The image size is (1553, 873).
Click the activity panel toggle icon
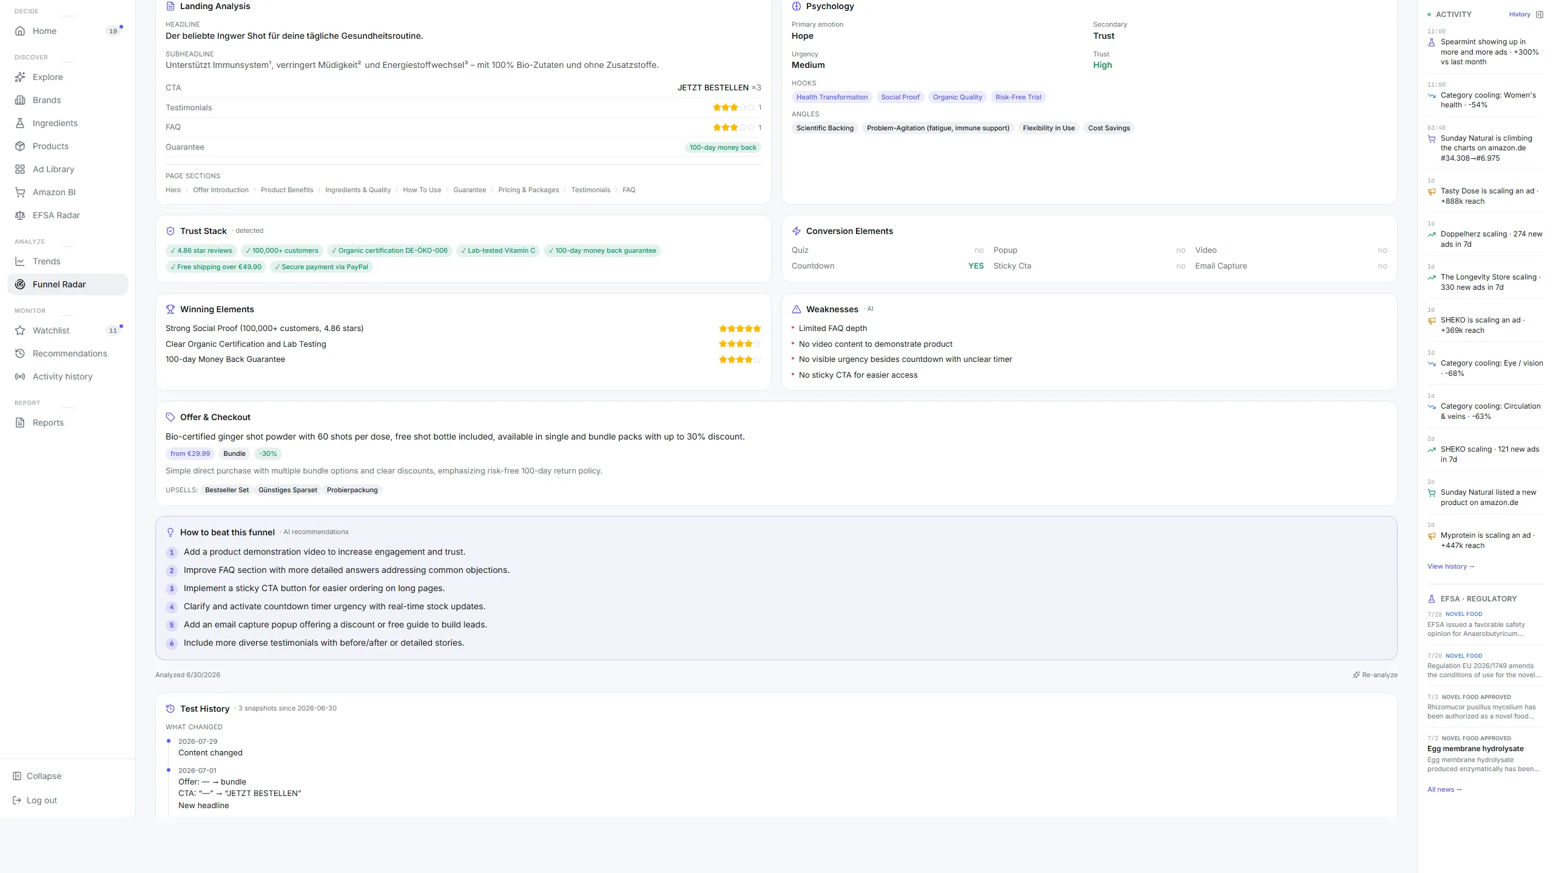1539,15
